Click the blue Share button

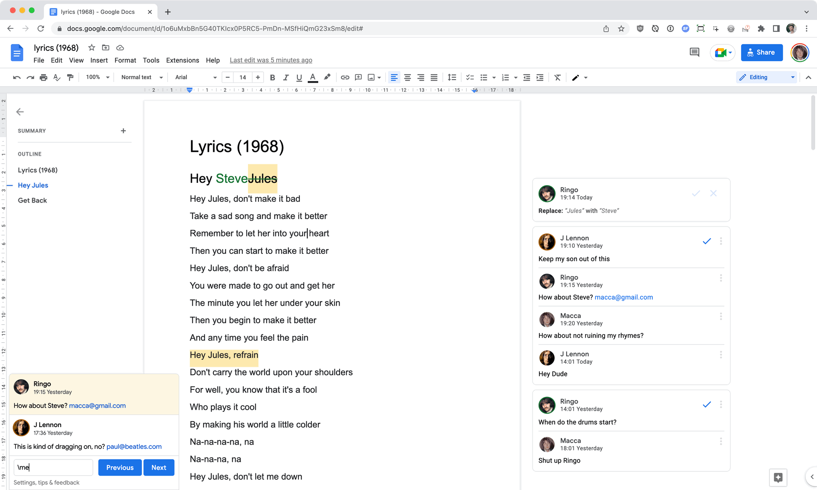pyautogui.click(x=761, y=52)
